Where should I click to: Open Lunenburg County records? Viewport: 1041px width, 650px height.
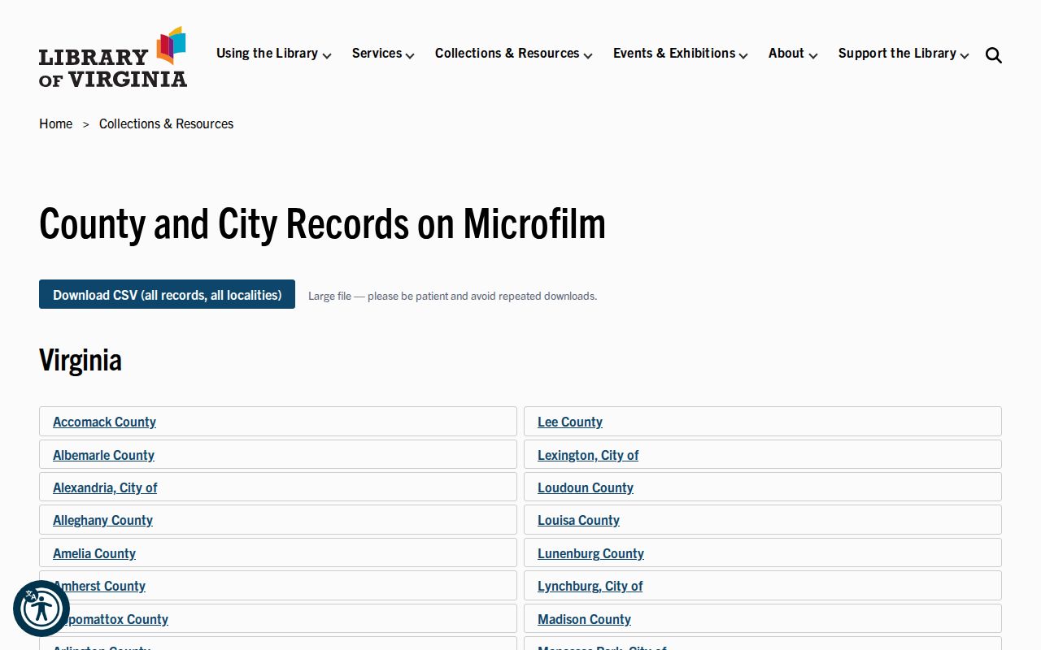click(x=590, y=553)
